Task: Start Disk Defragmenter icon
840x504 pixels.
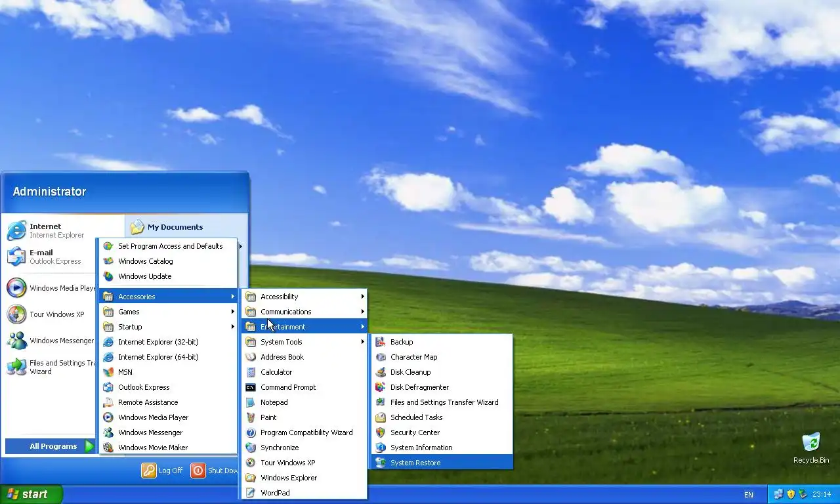Action: click(x=381, y=387)
